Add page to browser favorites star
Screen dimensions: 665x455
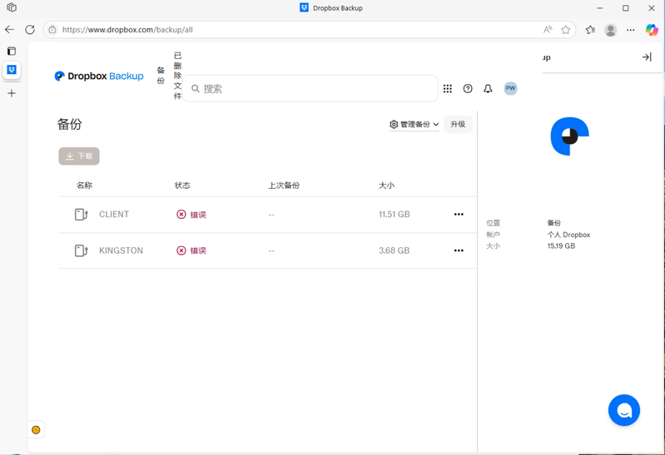pyautogui.click(x=566, y=30)
